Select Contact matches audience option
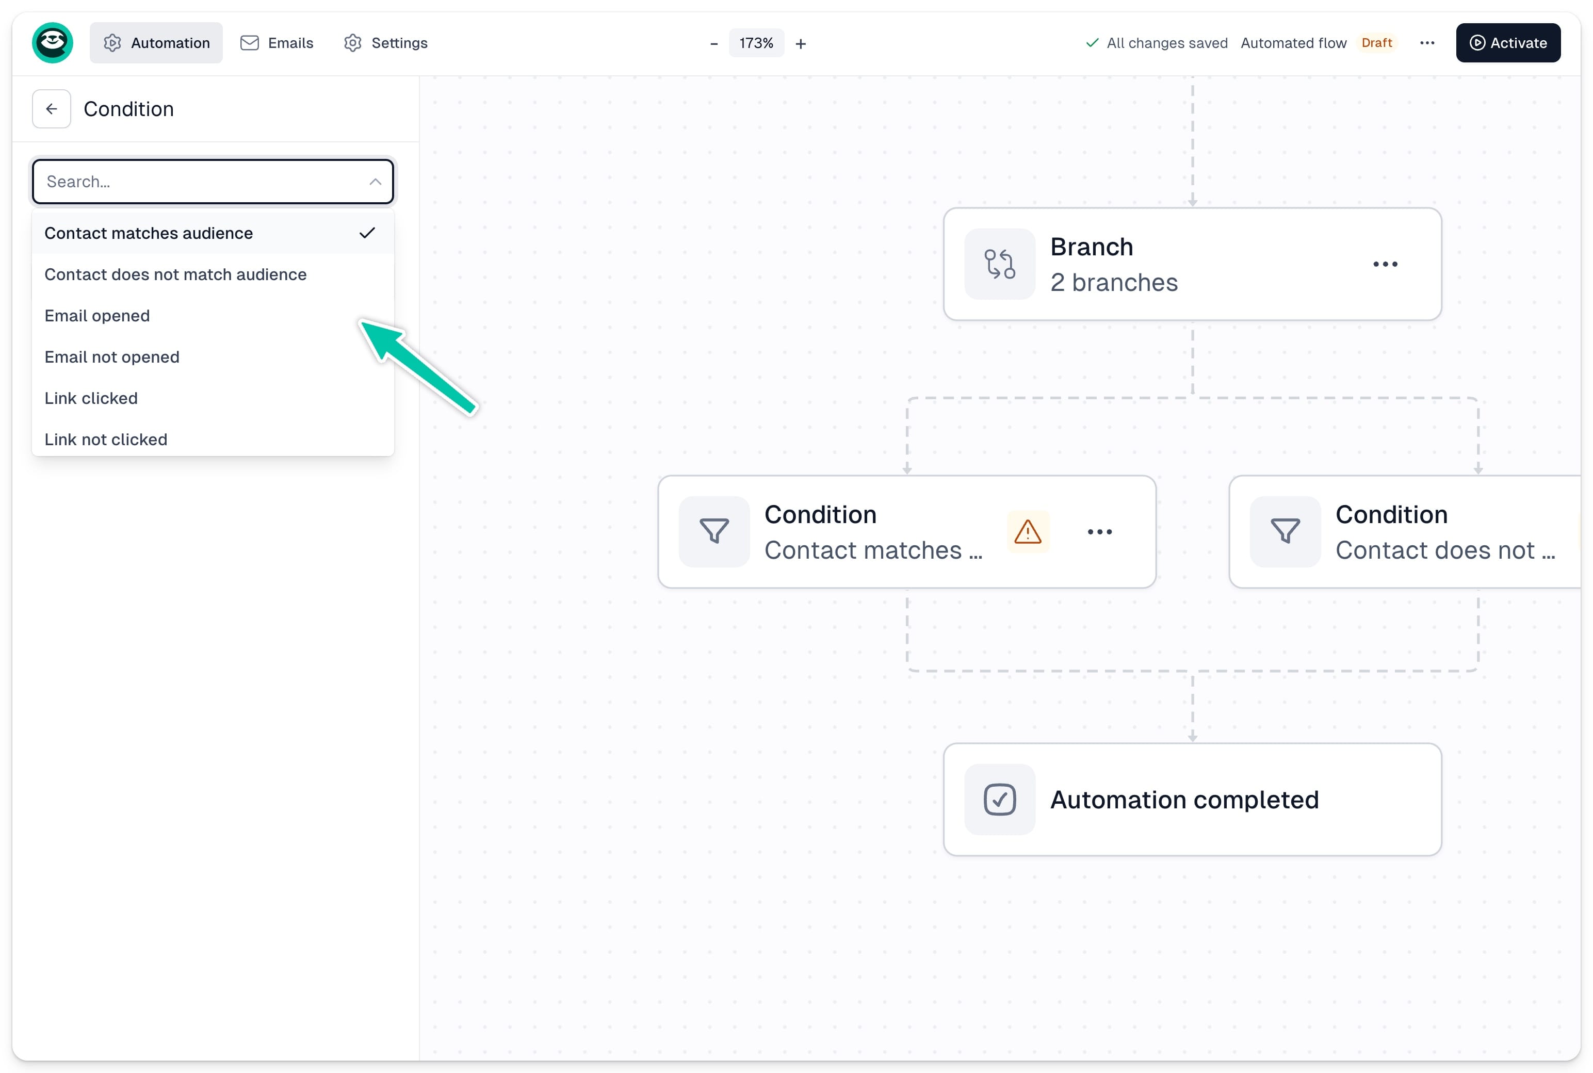The image size is (1593, 1073). [212, 233]
